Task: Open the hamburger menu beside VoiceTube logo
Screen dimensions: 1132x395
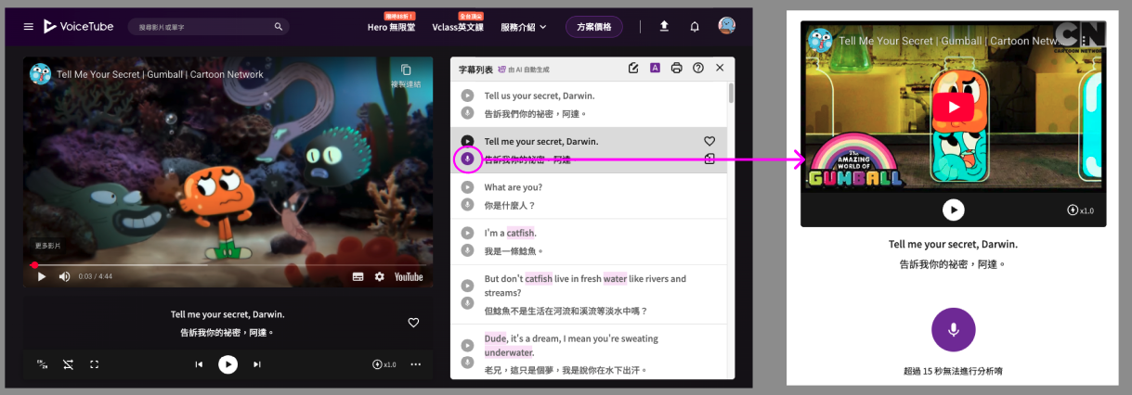Action: 29,27
